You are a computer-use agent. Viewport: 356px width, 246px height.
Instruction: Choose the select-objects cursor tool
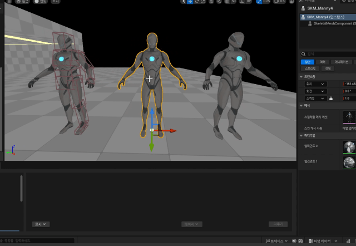184,1
